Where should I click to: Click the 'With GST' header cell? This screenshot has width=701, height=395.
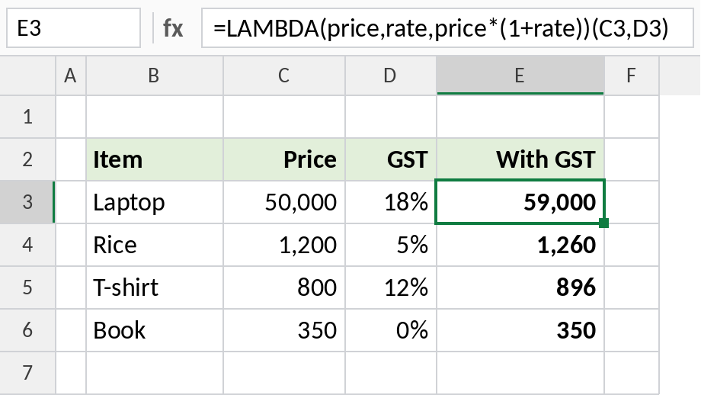(520, 159)
